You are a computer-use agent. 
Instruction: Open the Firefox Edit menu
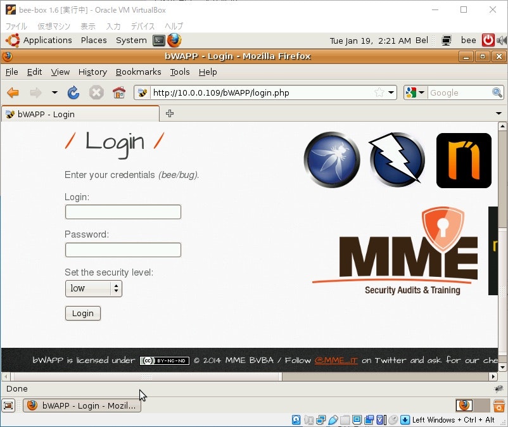pos(34,72)
